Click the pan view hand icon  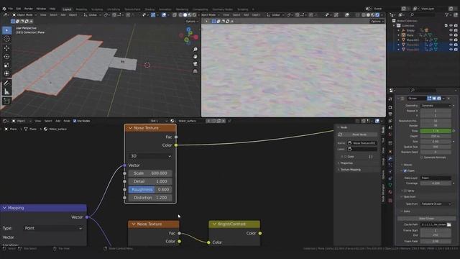(x=195, y=56)
